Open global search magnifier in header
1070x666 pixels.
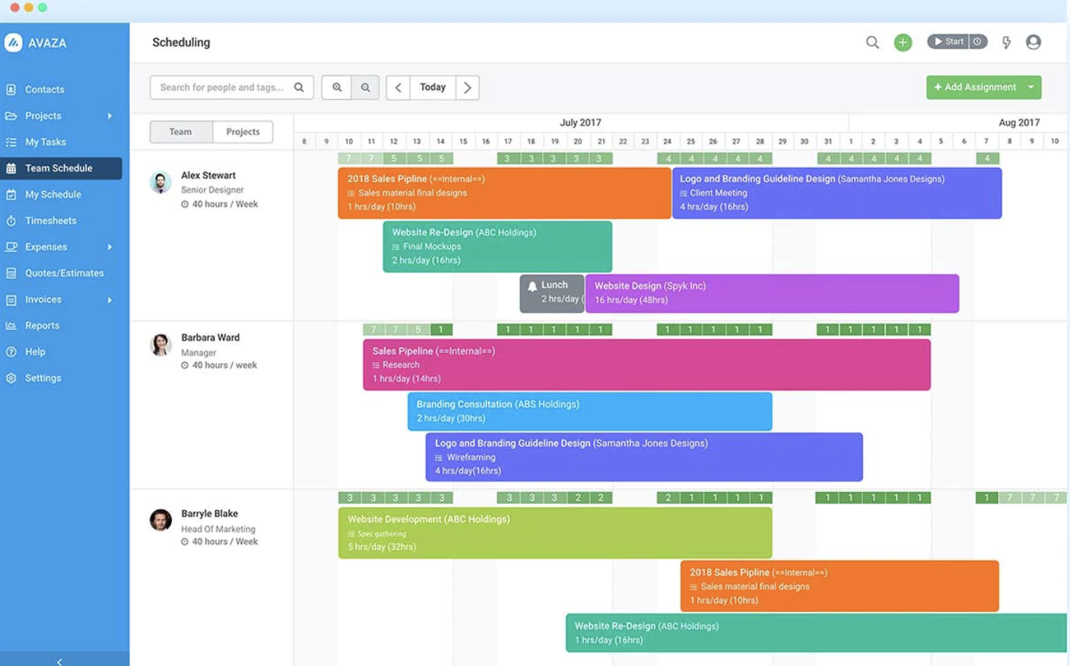pyautogui.click(x=872, y=42)
